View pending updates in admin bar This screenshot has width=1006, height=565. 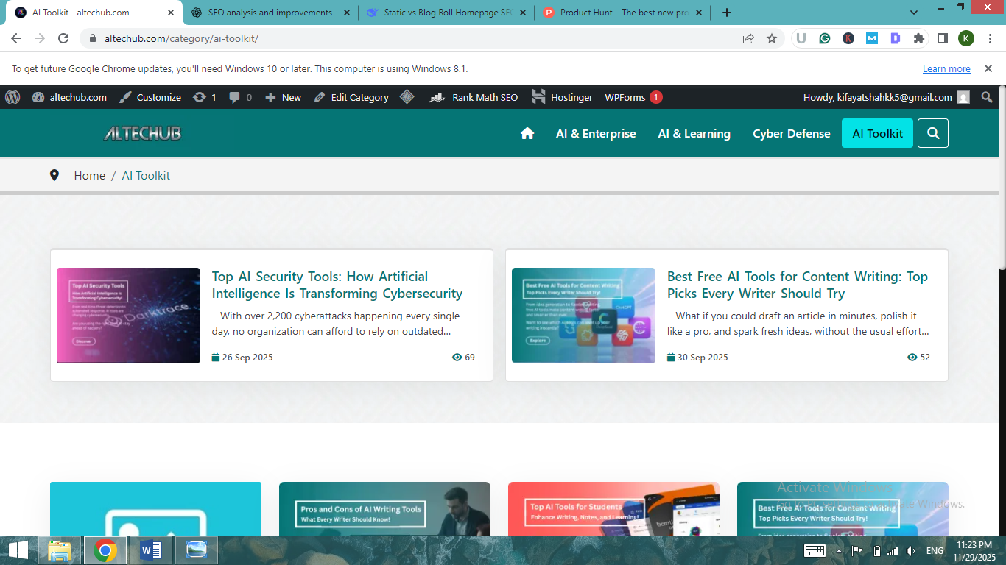click(x=205, y=97)
